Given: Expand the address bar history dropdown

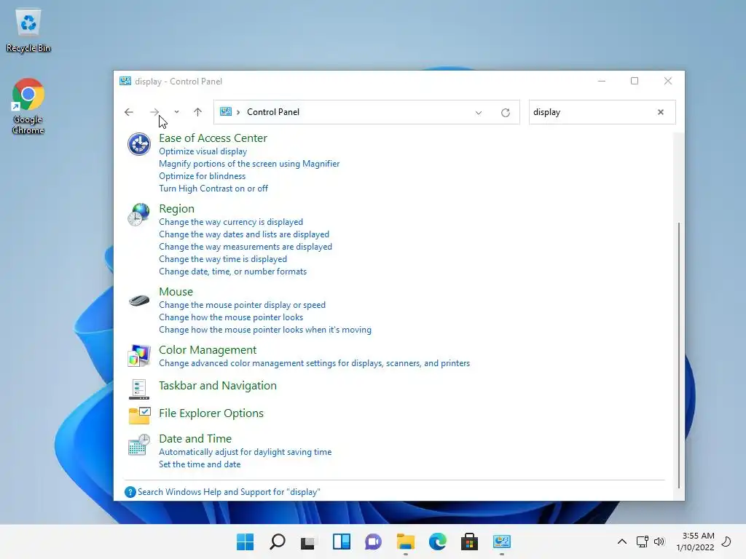Looking at the screenshot, I should pos(479,113).
